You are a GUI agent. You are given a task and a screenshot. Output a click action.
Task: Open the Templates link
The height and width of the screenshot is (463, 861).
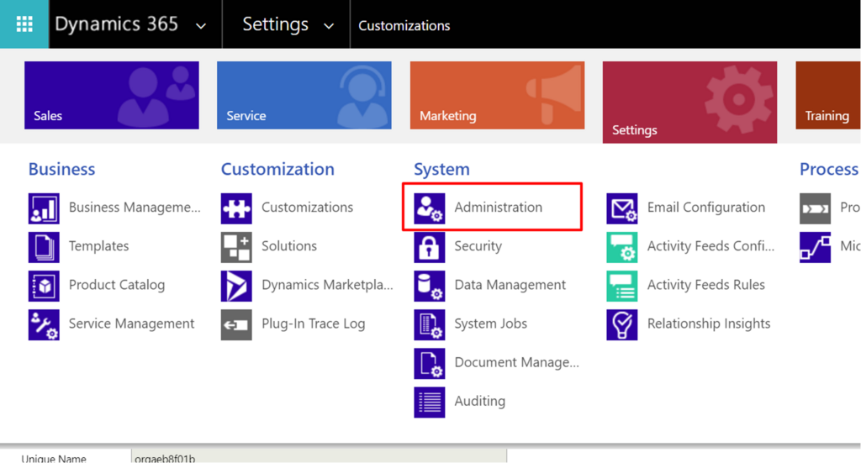click(99, 246)
